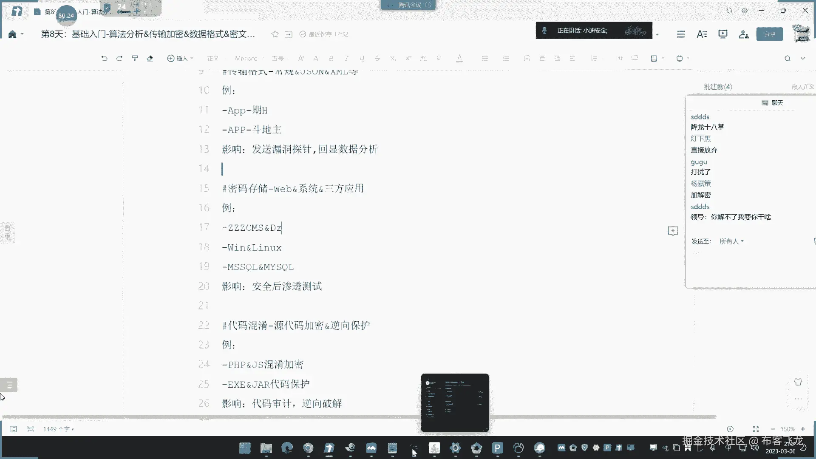Click the add comment icon beside line 17

point(673,231)
